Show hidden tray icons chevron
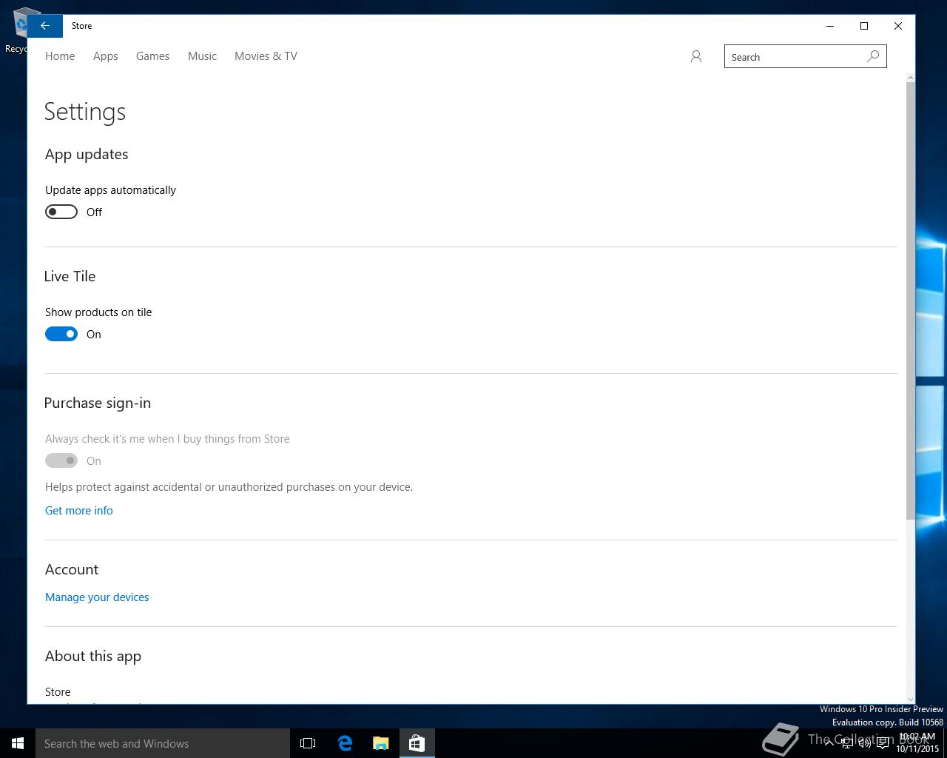Image resolution: width=947 pixels, height=758 pixels. [x=829, y=743]
